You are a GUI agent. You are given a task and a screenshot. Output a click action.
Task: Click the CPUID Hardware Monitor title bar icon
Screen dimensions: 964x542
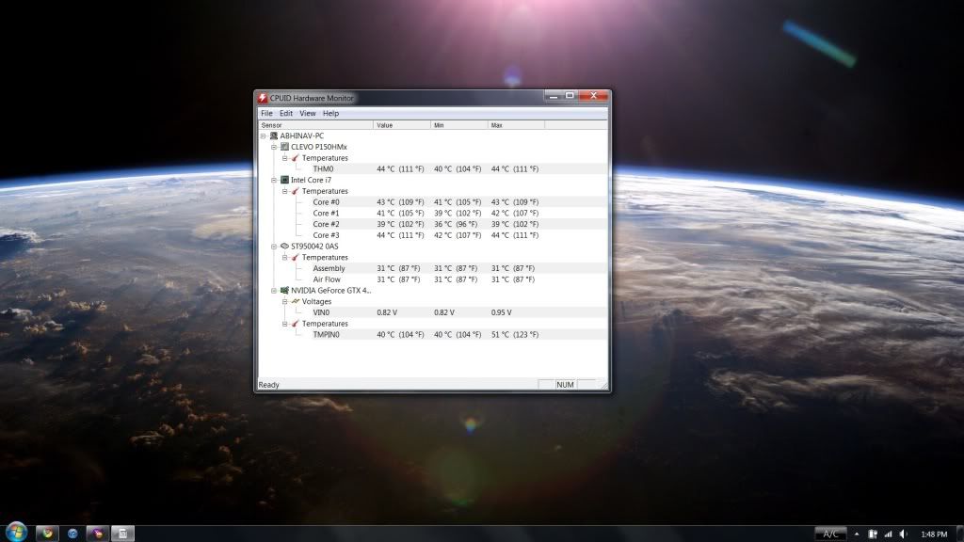click(x=263, y=98)
